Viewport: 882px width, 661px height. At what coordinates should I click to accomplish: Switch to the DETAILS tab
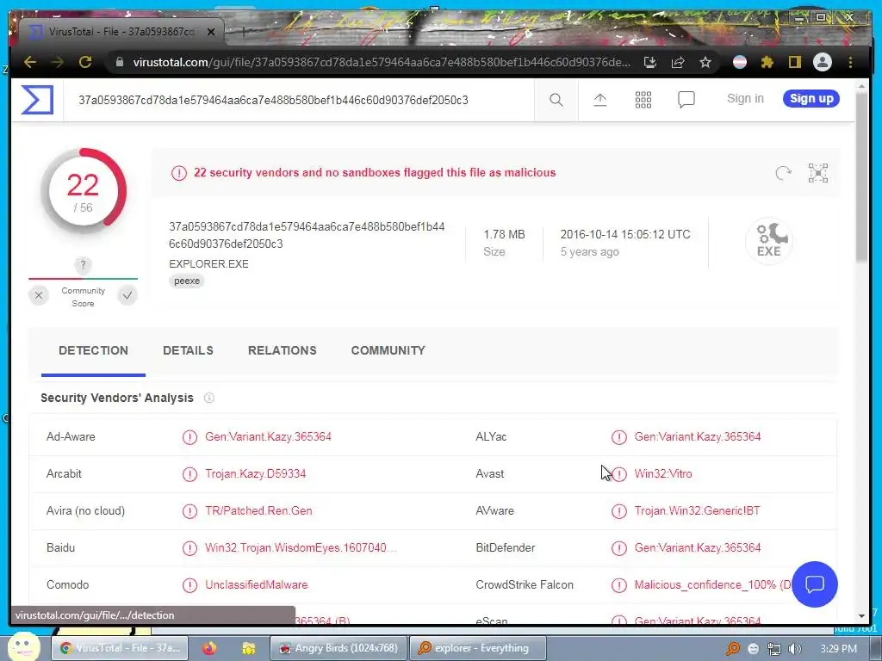pos(188,351)
